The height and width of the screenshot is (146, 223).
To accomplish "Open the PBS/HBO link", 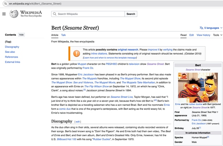I will pos(111,64).
